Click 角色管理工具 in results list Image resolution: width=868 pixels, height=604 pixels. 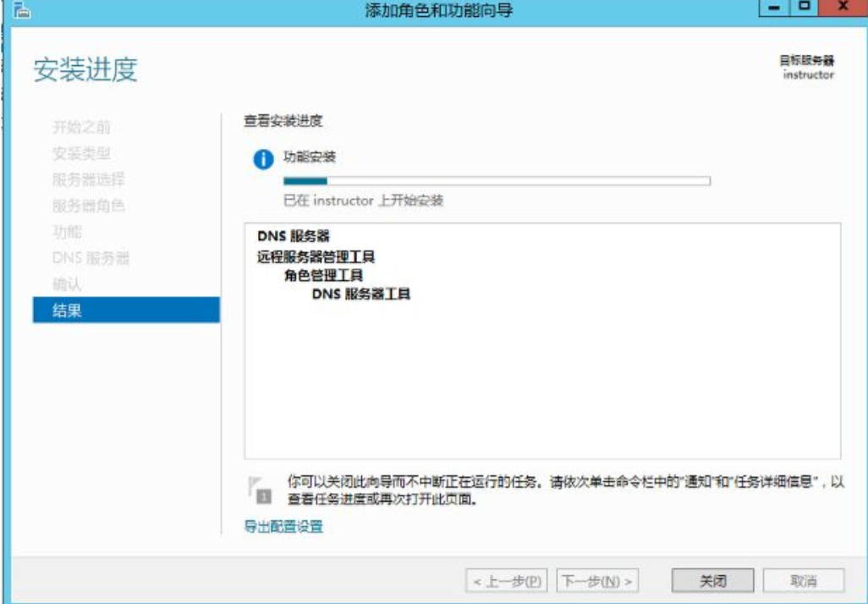pyautogui.click(x=324, y=275)
